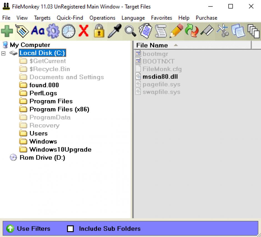Open the Aa change case tool
The height and width of the screenshot is (237, 261).
[x=38, y=31]
